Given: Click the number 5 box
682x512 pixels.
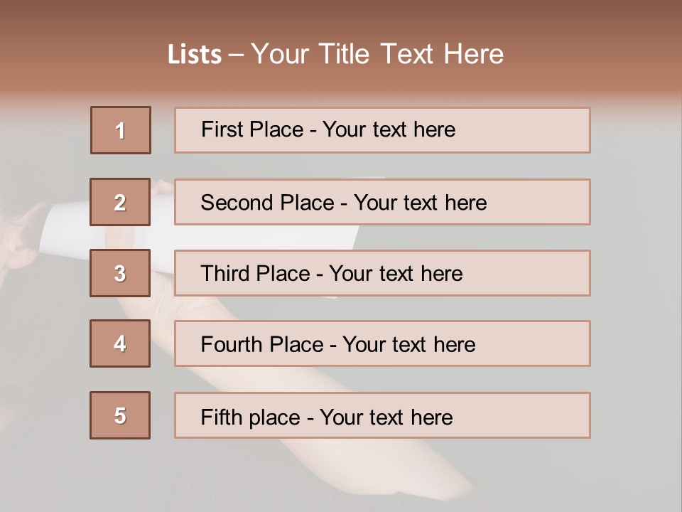Looking at the screenshot, I should tap(120, 415).
